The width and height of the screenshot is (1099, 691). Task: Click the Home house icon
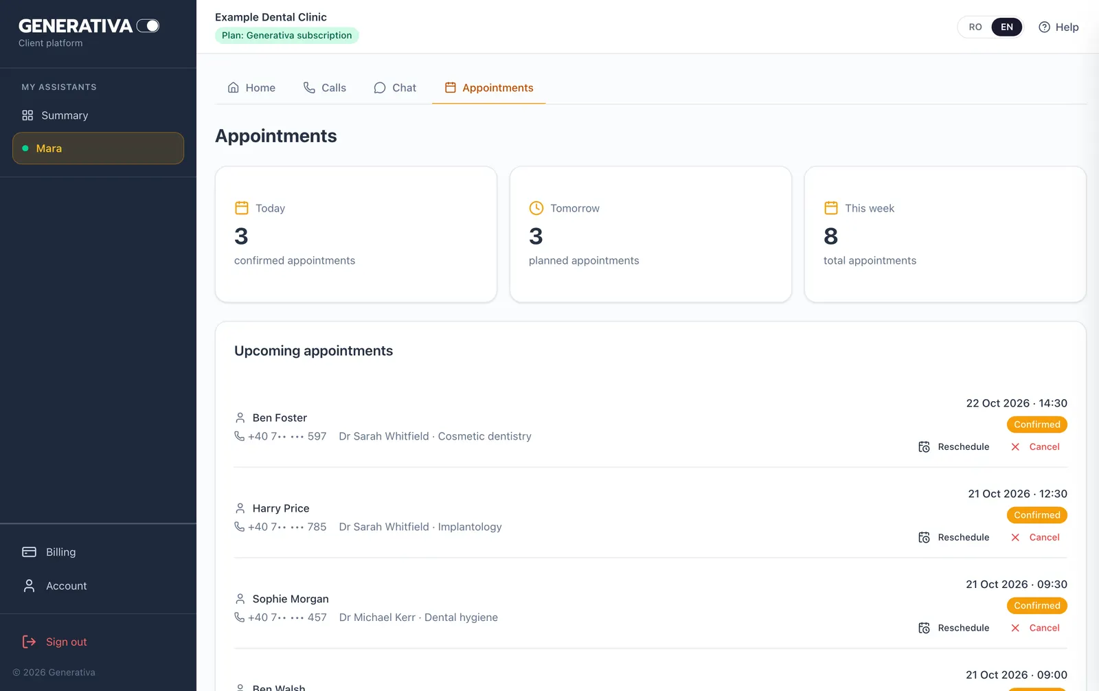point(234,88)
